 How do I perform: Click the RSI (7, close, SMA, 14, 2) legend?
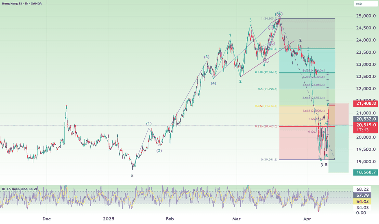tap(20, 189)
